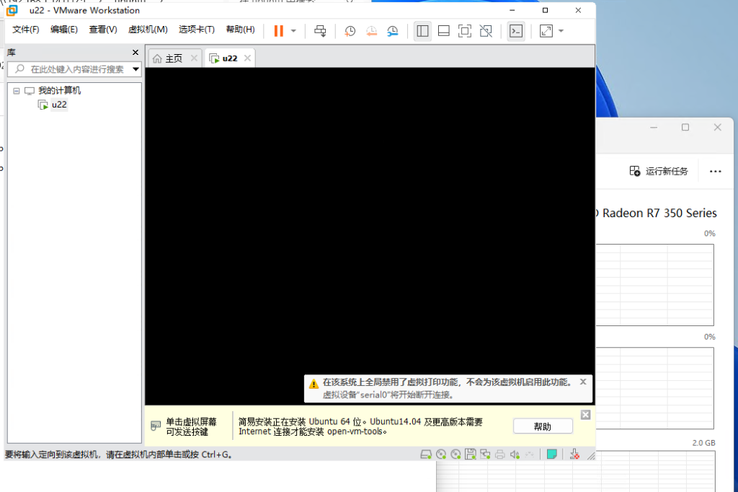Dismiss the virtual printing warning notification
This screenshot has width=738, height=492.
tap(583, 382)
